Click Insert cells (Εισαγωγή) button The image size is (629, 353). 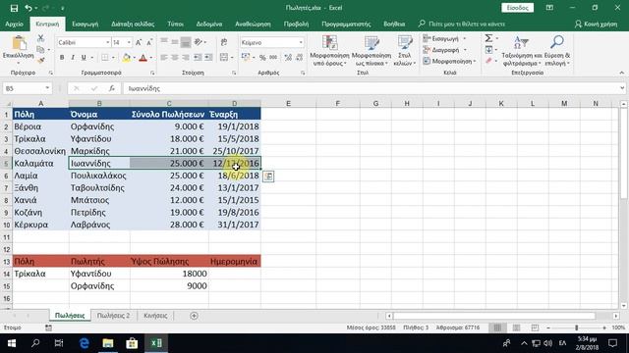[445, 39]
